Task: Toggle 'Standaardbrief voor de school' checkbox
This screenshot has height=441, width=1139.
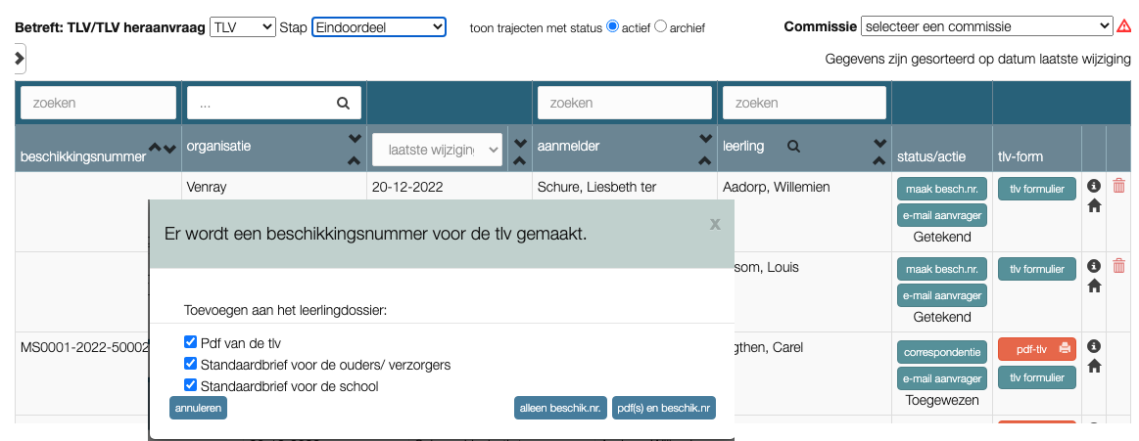Action: click(x=191, y=385)
